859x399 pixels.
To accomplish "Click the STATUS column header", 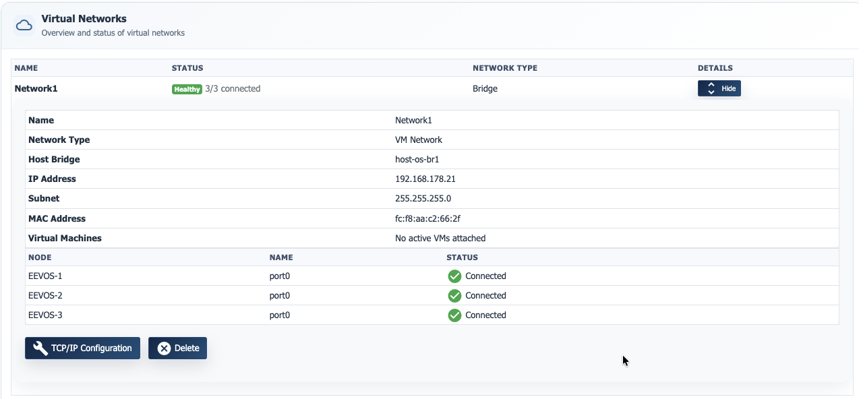I will coord(187,68).
